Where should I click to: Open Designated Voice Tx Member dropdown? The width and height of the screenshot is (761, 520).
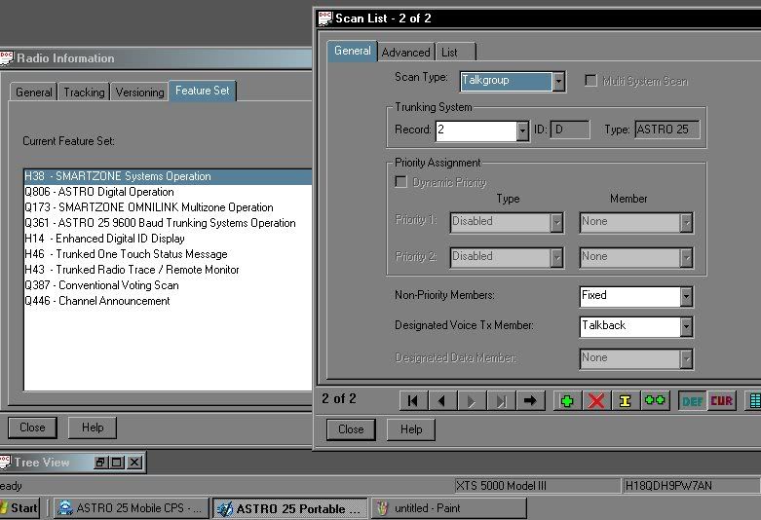point(686,326)
